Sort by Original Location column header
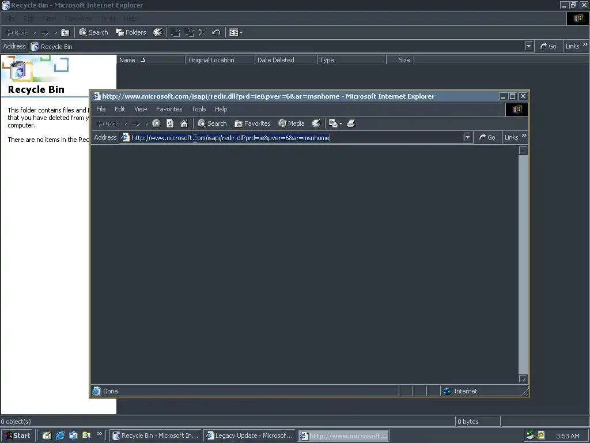Viewport: 590px width, 443px height. 220,60
